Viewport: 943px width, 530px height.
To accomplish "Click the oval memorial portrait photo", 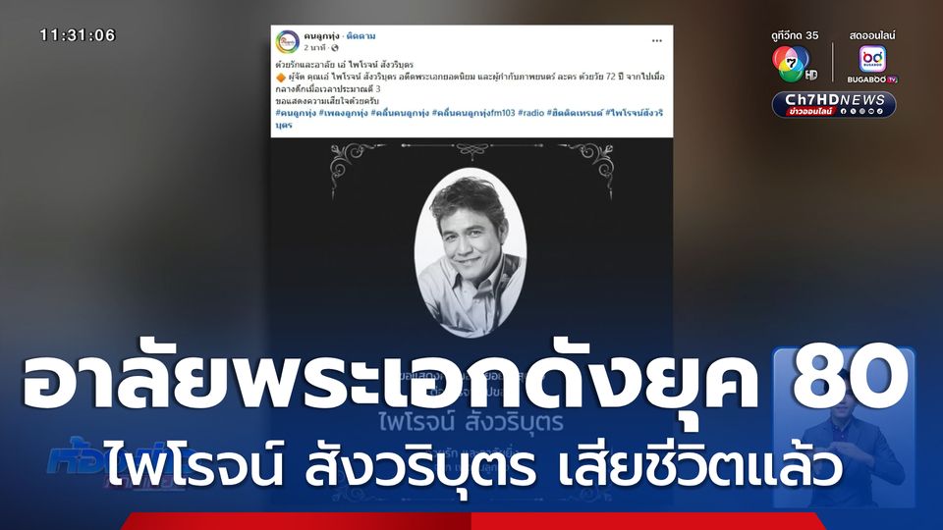I will (471, 251).
